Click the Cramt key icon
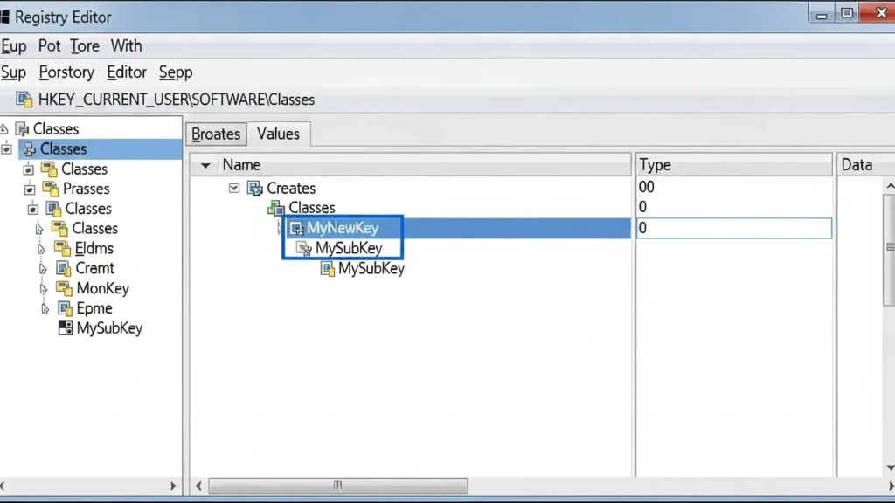This screenshot has height=503, width=895. (63, 268)
